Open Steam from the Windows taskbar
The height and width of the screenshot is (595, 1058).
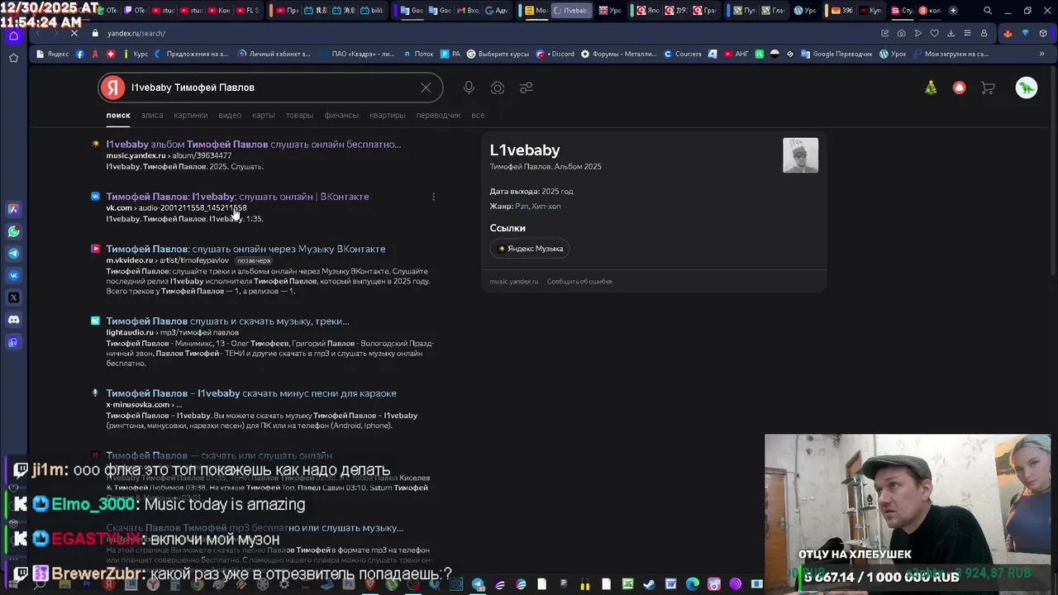pos(649,584)
